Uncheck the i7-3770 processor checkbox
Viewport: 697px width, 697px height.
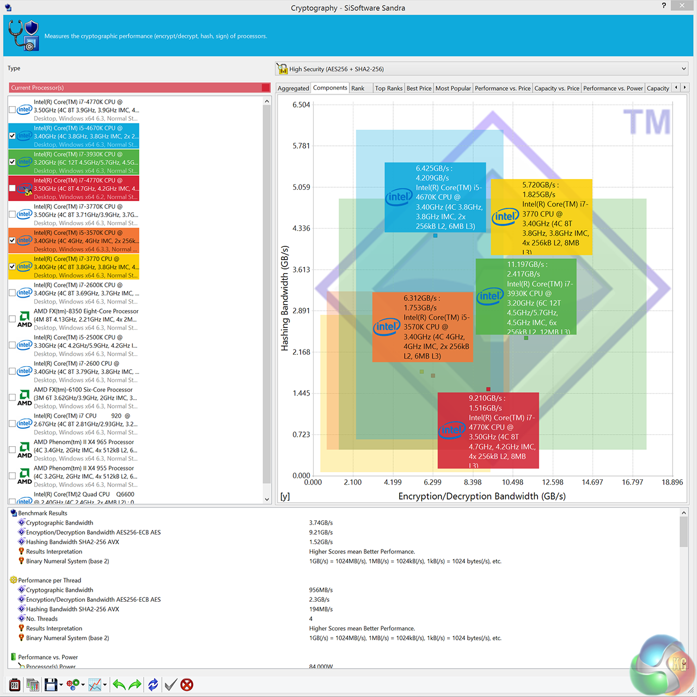[12, 267]
